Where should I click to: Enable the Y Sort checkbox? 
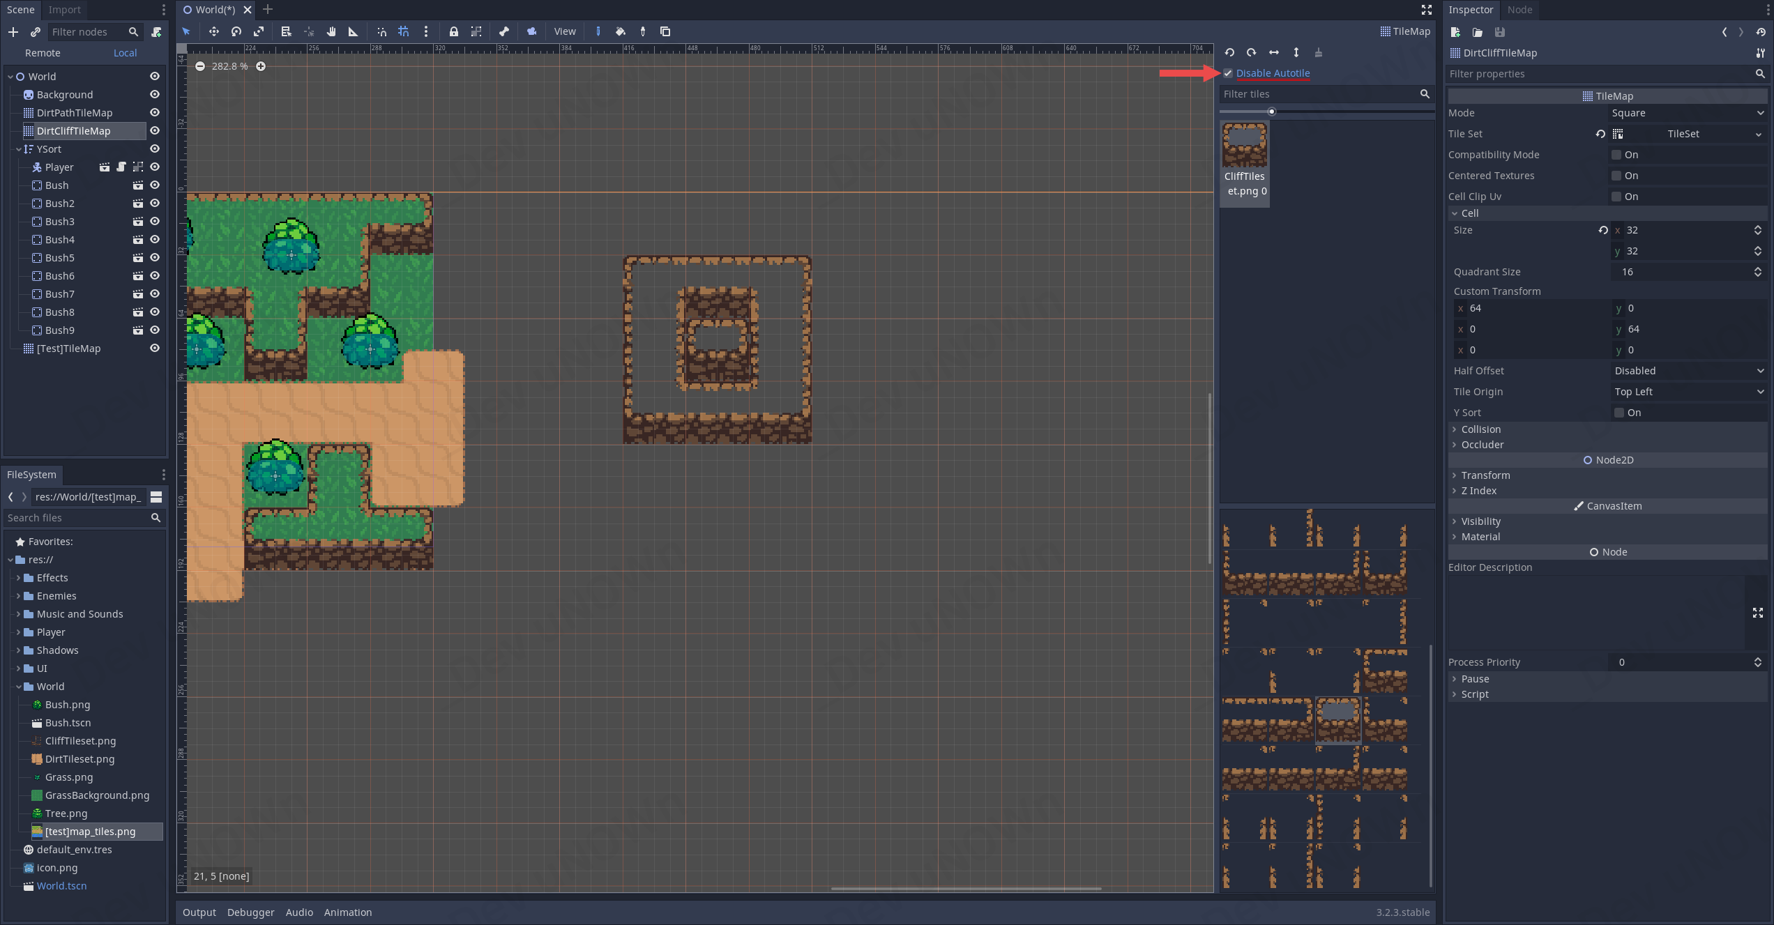point(1619,413)
